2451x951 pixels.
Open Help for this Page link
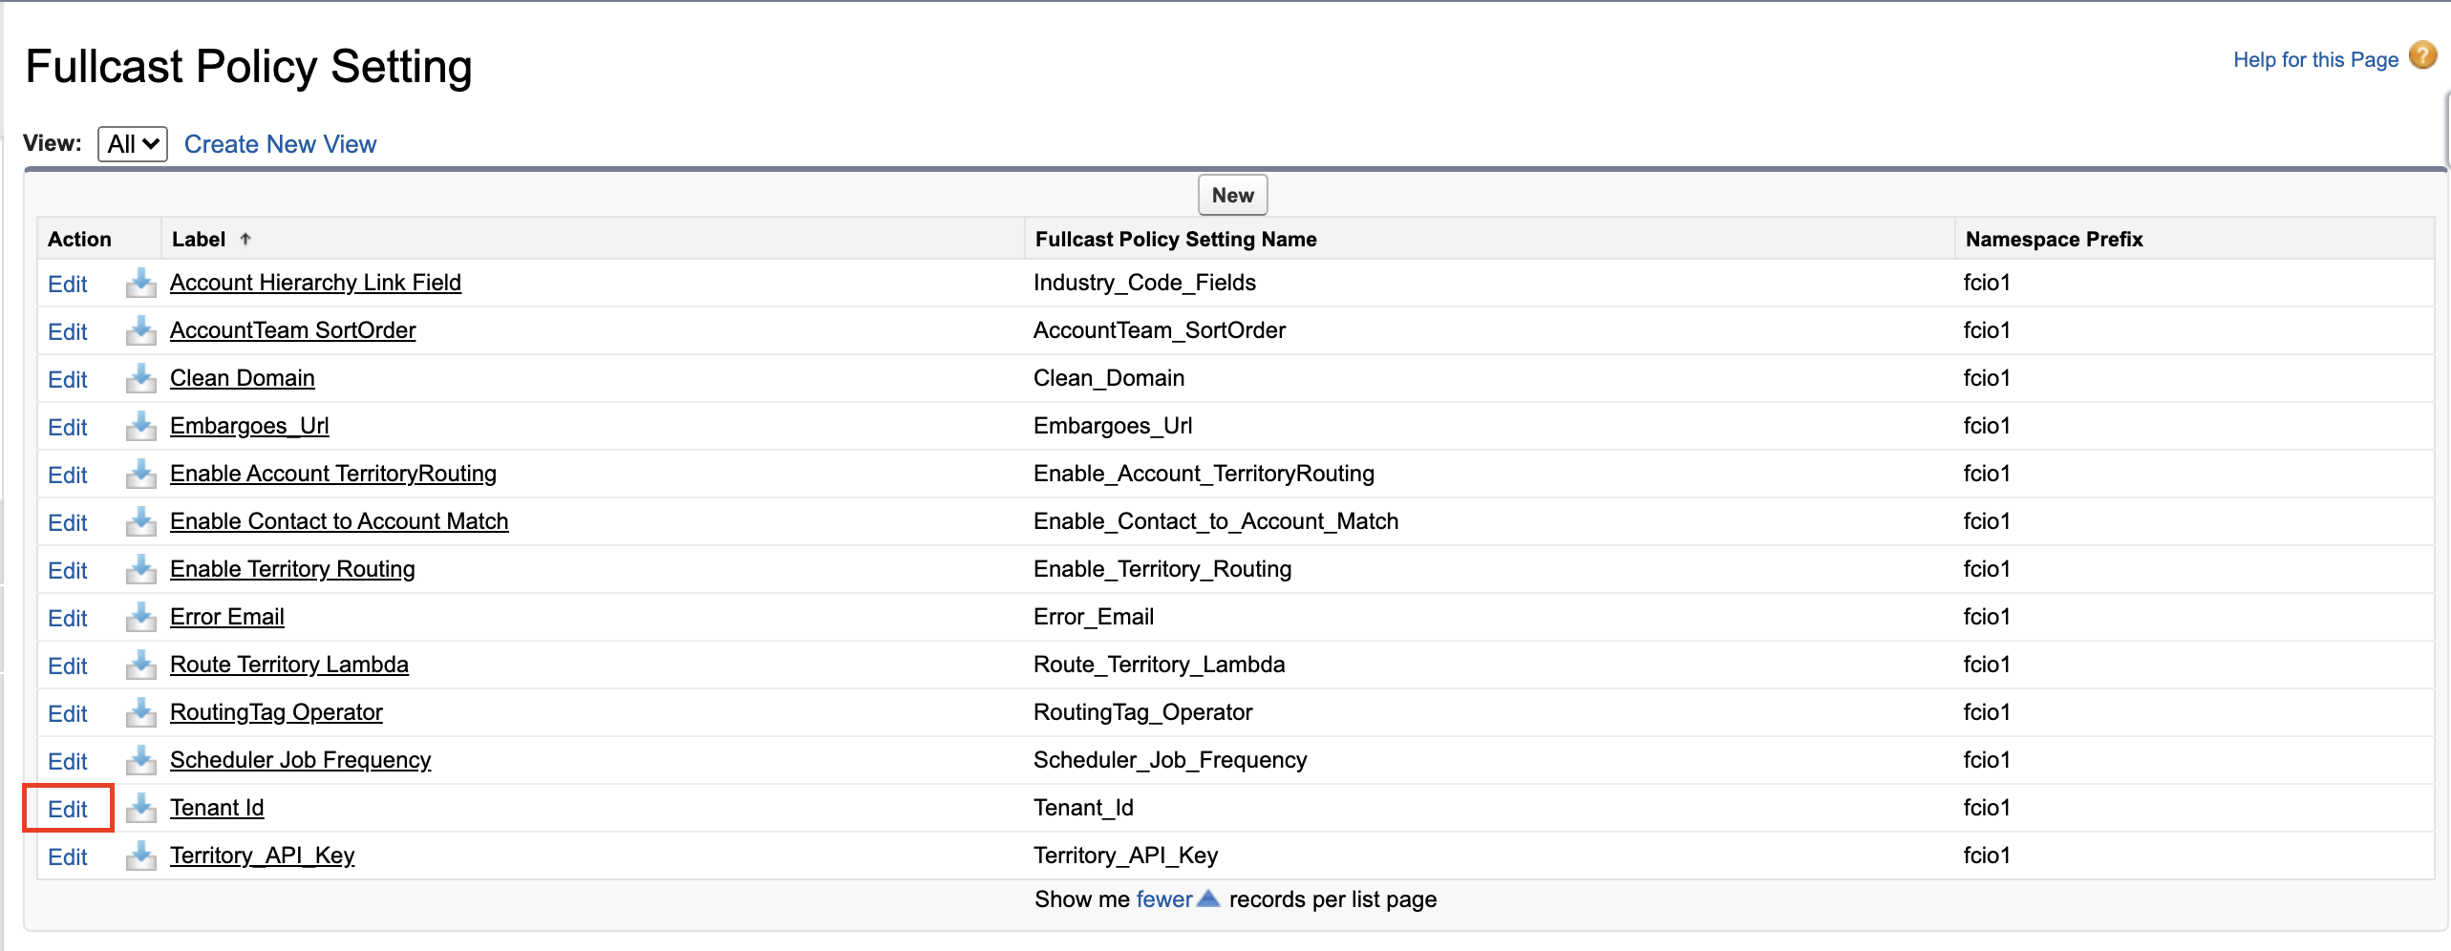tap(2315, 59)
